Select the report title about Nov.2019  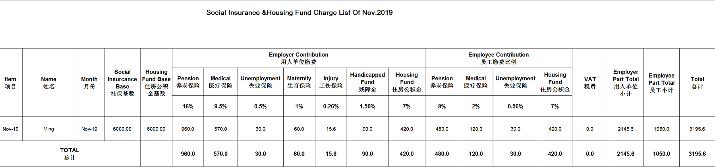click(299, 12)
